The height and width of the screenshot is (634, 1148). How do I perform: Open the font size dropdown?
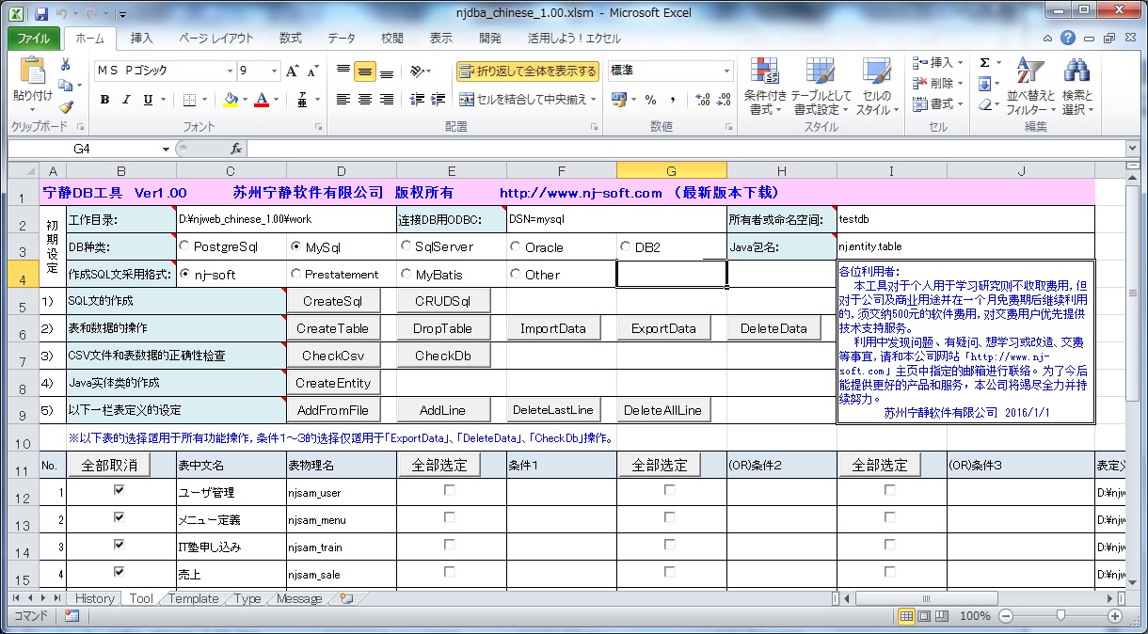(274, 71)
